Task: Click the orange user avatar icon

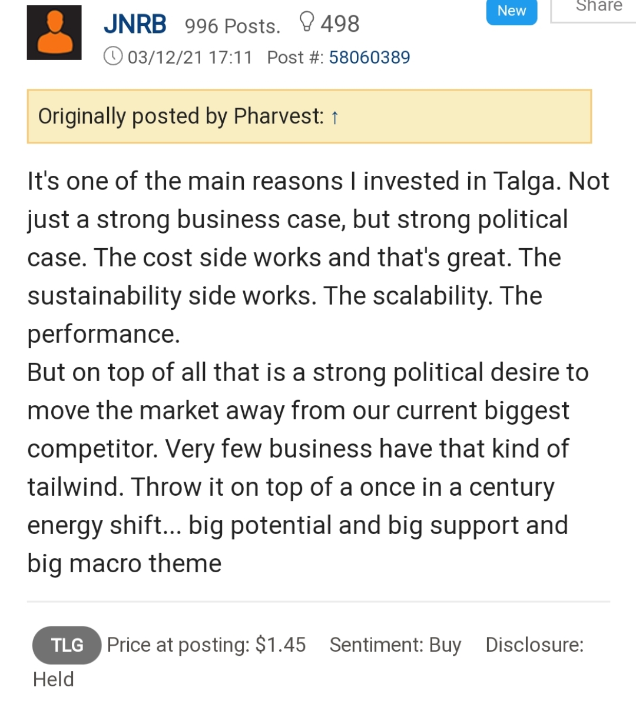Action: [54, 33]
